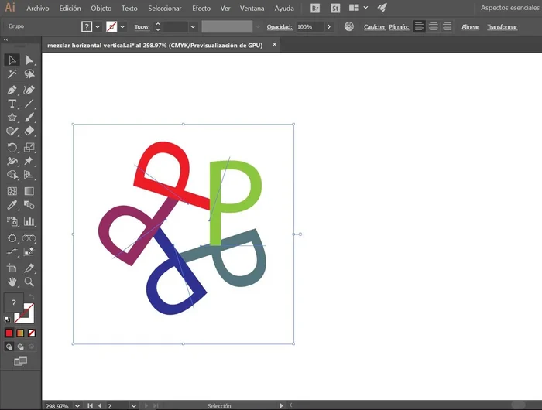Apply None mode button in toolbar

[x=32, y=333]
